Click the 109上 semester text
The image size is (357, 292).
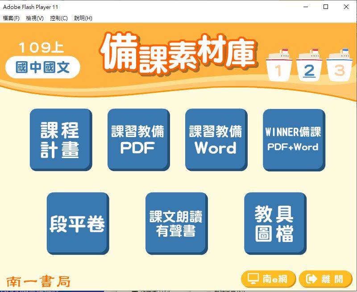click(x=41, y=47)
